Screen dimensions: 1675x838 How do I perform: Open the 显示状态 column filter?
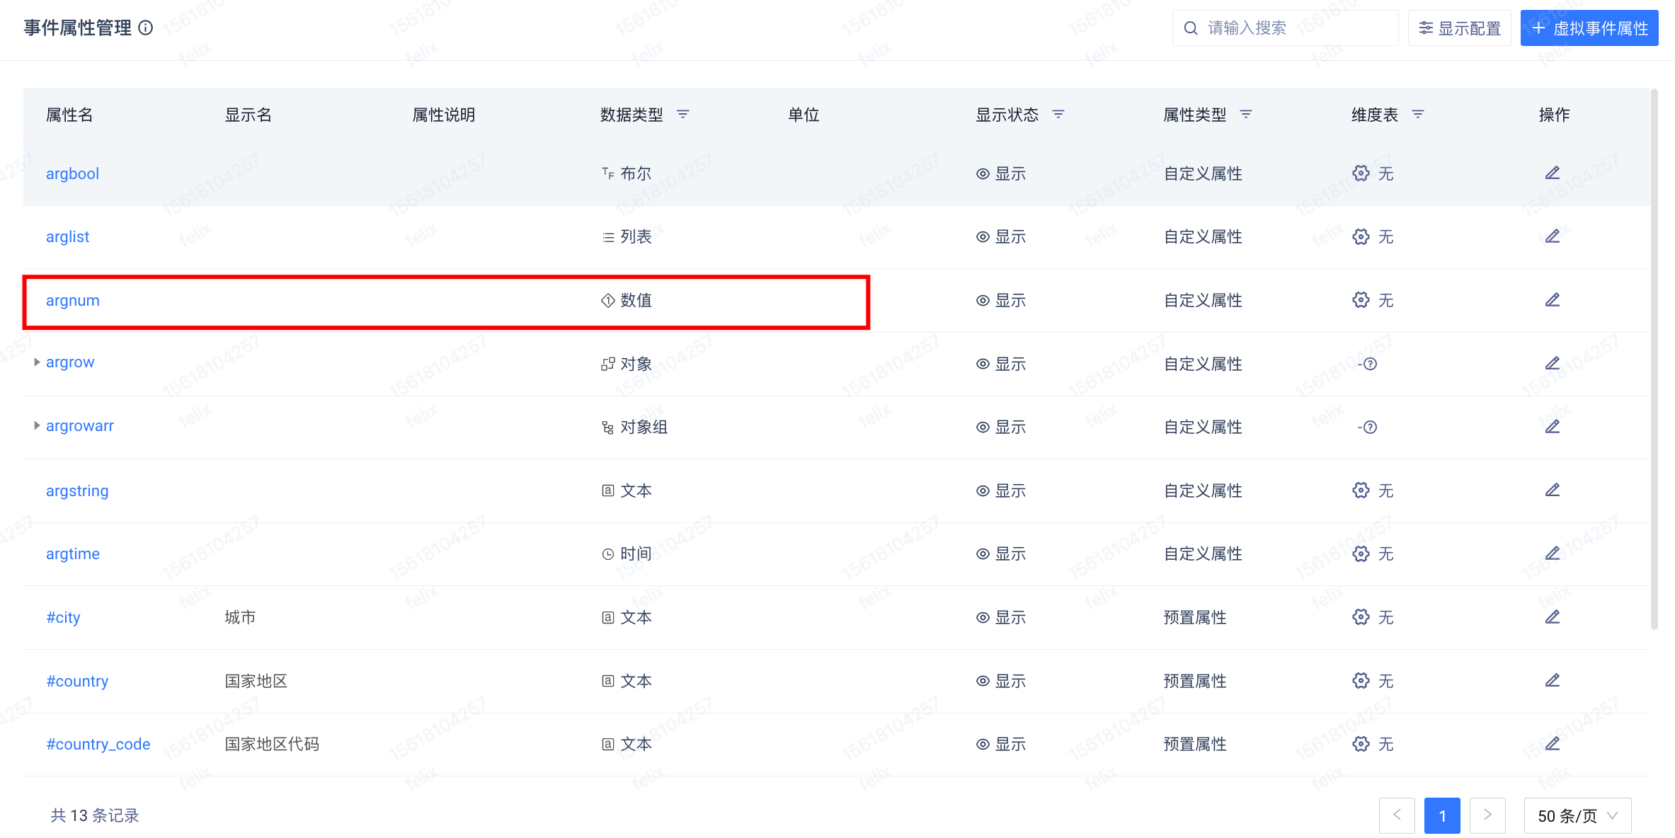click(x=1058, y=114)
